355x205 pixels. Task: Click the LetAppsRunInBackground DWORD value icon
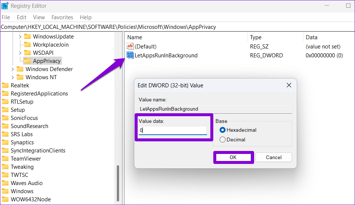tap(130, 55)
